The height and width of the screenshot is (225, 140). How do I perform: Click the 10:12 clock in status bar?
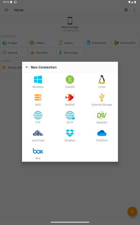tap(6, 2)
